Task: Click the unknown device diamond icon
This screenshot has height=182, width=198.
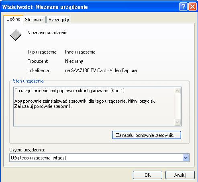Action: click(x=16, y=35)
